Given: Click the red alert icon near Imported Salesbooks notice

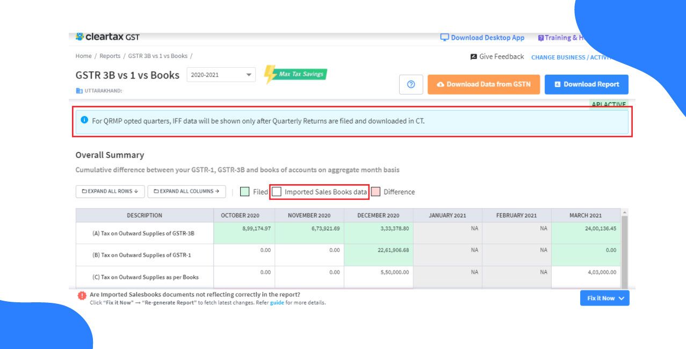Looking at the screenshot, I should [81, 294].
